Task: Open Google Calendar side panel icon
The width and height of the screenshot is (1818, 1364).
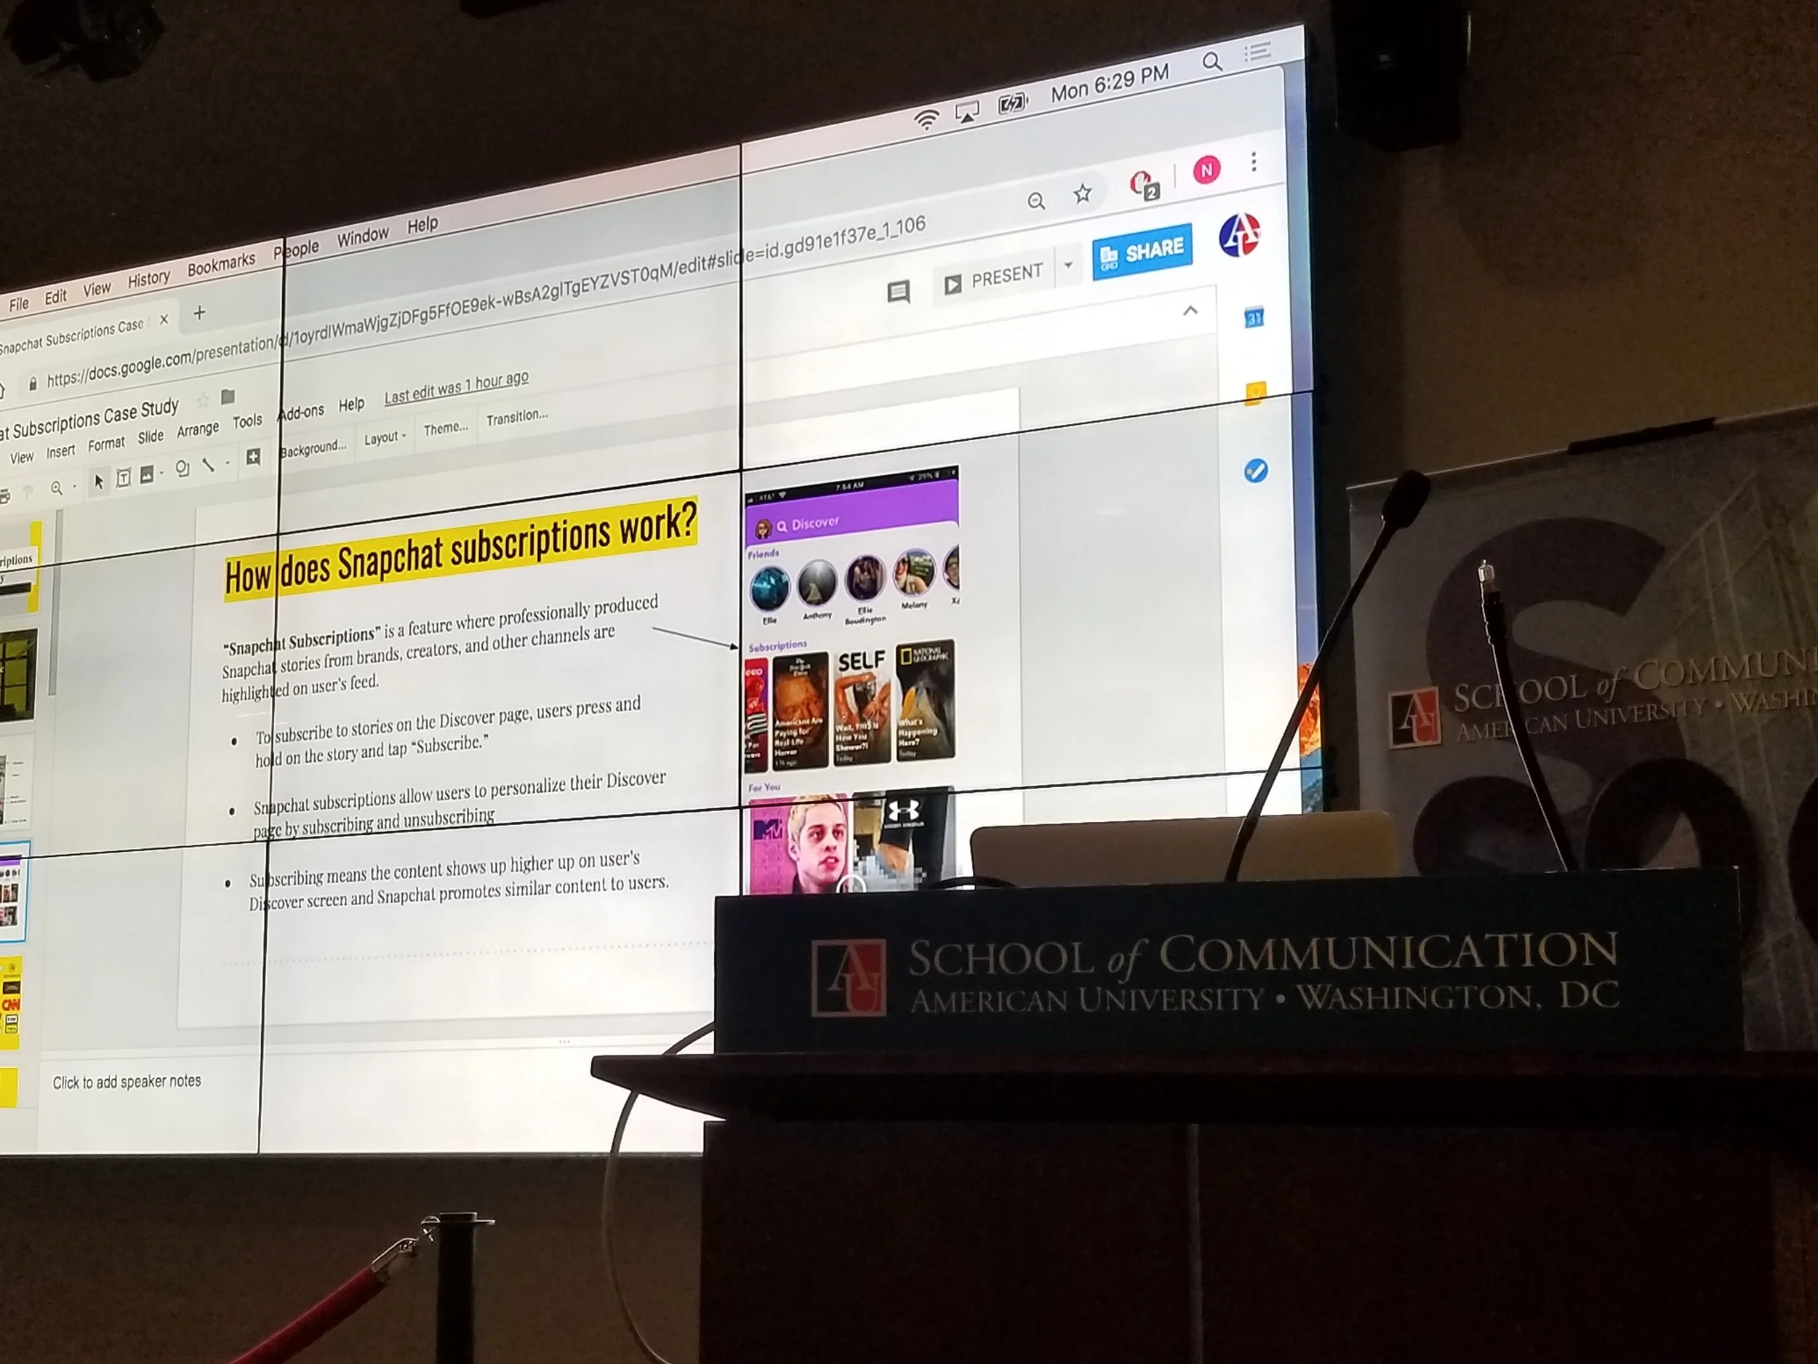Action: click(x=1254, y=317)
